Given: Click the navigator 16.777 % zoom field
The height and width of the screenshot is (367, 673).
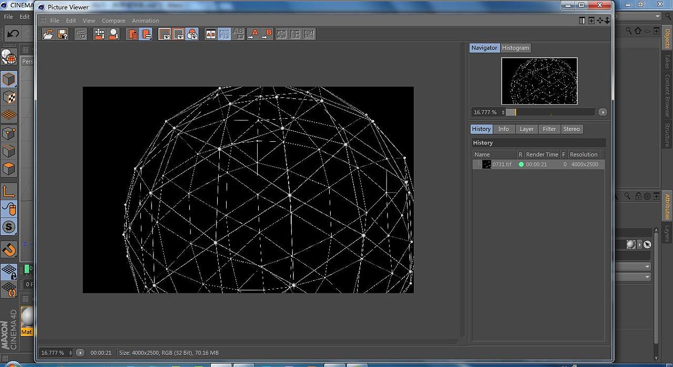Looking at the screenshot, I should 486,112.
